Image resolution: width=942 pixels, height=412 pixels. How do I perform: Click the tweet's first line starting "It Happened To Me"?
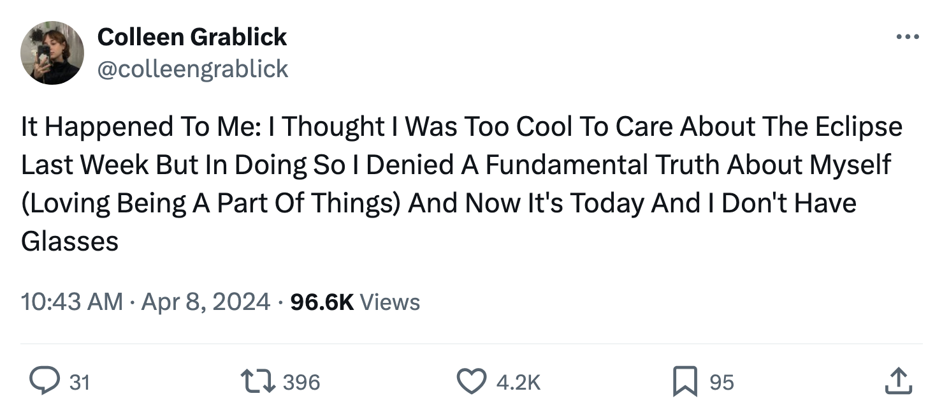461,127
